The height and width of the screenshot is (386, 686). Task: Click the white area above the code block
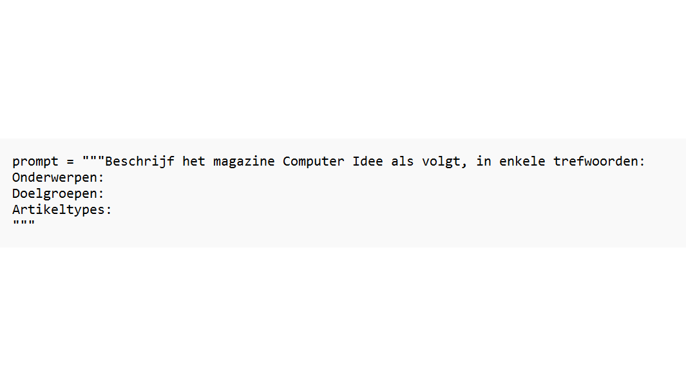[x=343, y=69]
